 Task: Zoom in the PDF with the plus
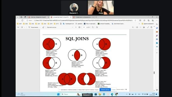(76, 27)
